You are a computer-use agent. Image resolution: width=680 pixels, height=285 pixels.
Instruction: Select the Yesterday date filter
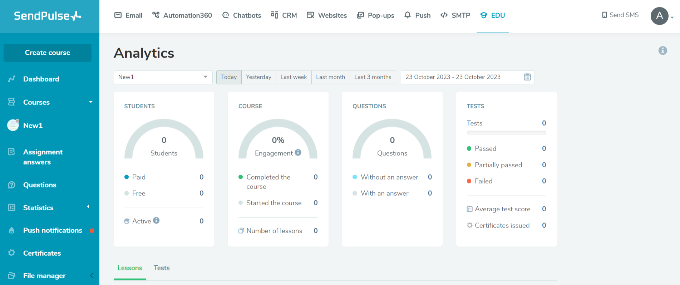[258, 77]
